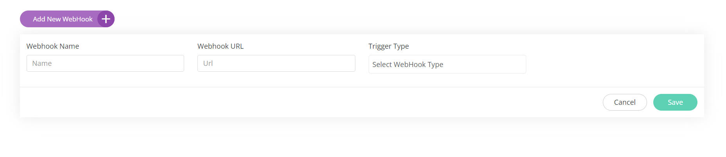Click the plus icon beside Add New WebHook
The height and width of the screenshot is (157, 726).
tap(106, 19)
